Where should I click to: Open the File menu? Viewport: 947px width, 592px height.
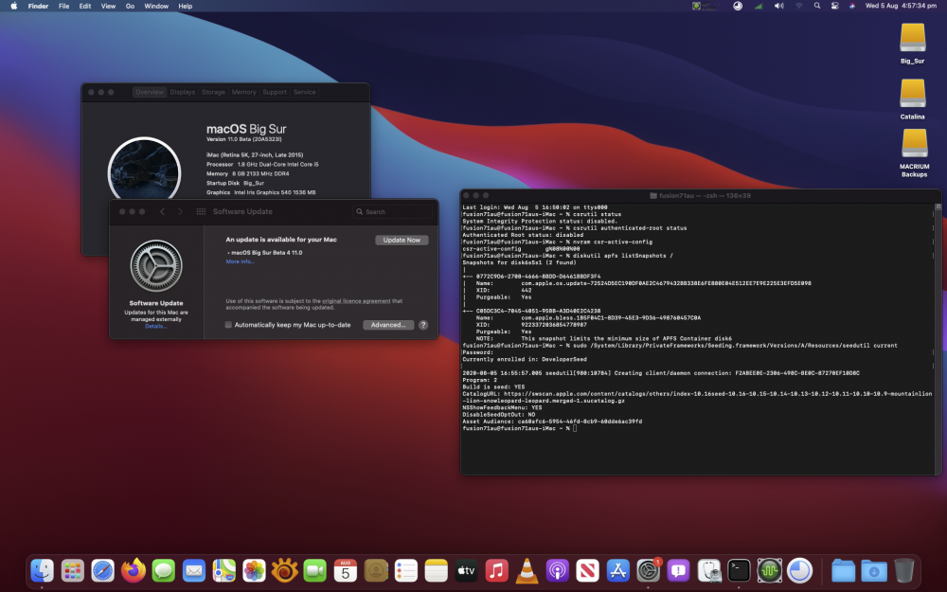(x=63, y=6)
